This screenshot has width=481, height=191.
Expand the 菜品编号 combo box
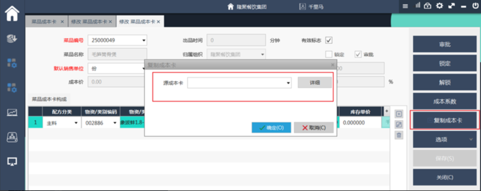click(x=143, y=40)
